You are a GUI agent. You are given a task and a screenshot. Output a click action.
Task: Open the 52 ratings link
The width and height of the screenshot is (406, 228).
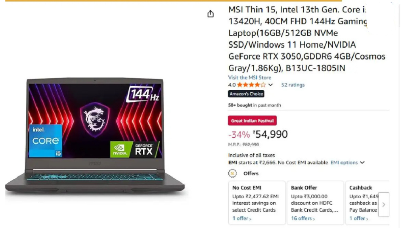point(293,85)
